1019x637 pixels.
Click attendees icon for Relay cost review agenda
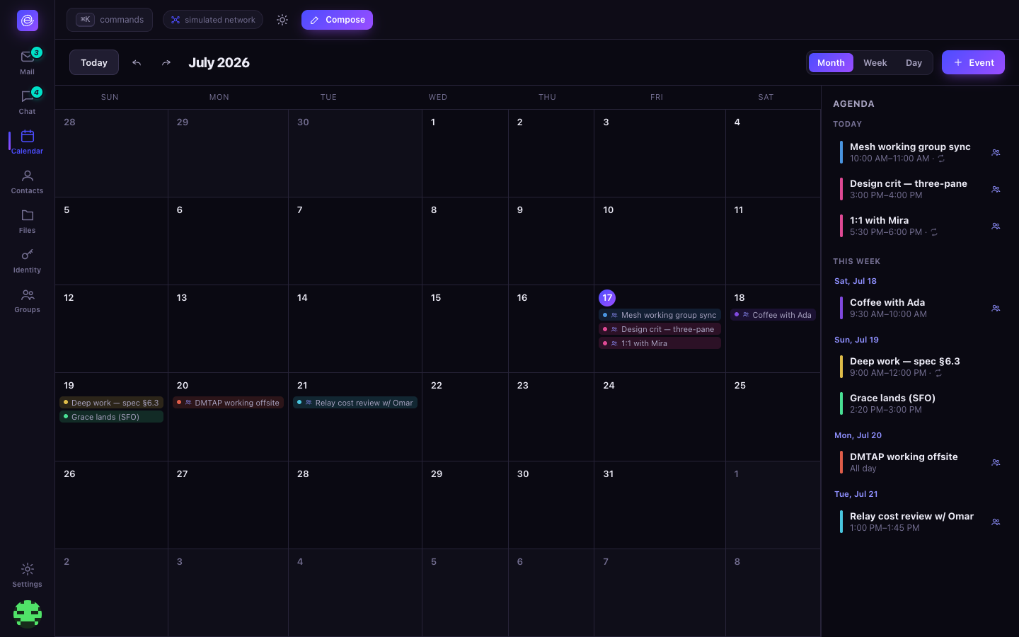pos(996,522)
